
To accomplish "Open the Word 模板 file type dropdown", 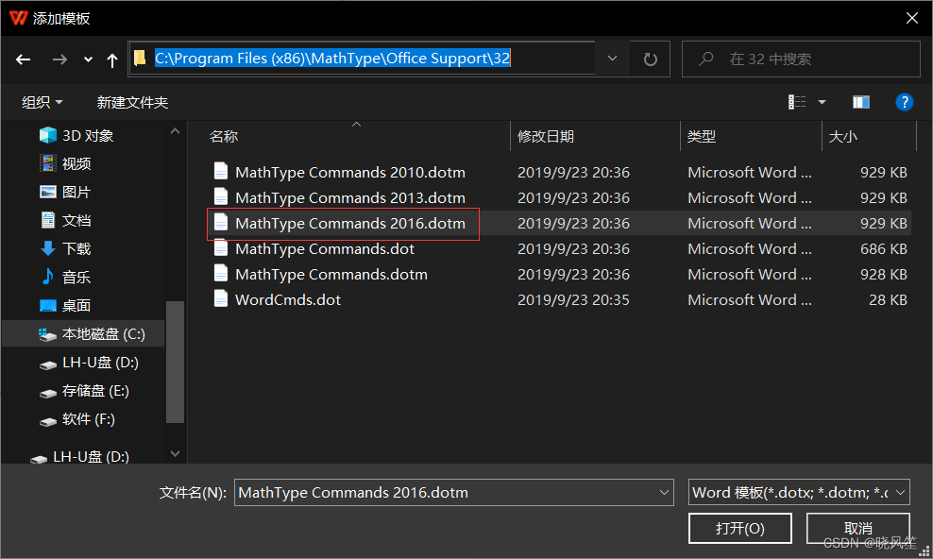I will (799, 492).
